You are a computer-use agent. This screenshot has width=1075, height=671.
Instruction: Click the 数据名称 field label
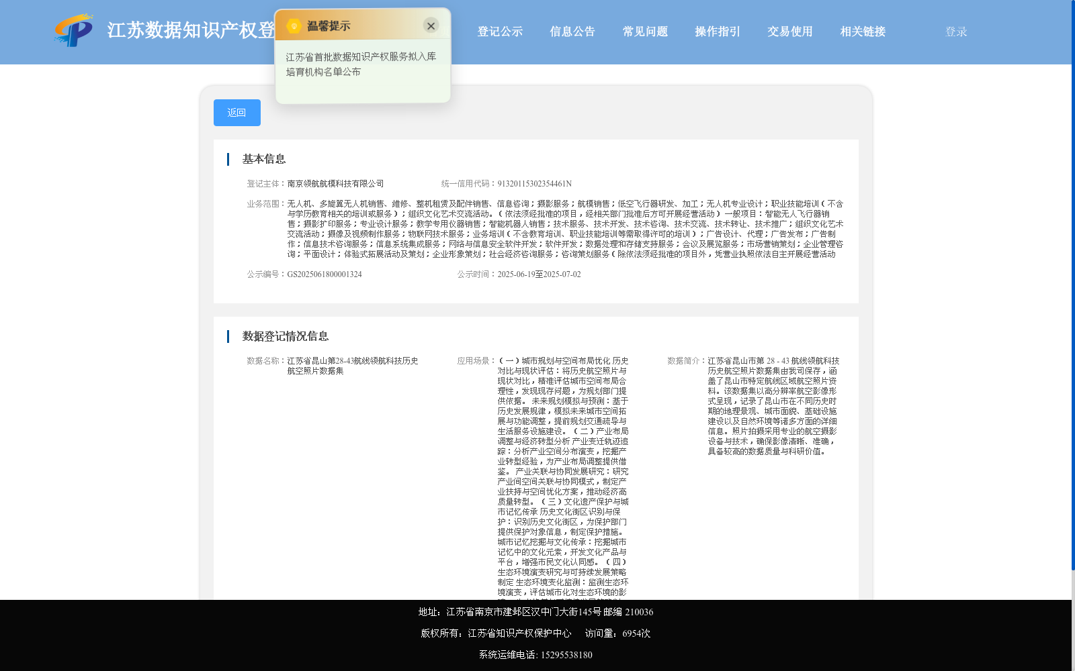tap(267, 361)
